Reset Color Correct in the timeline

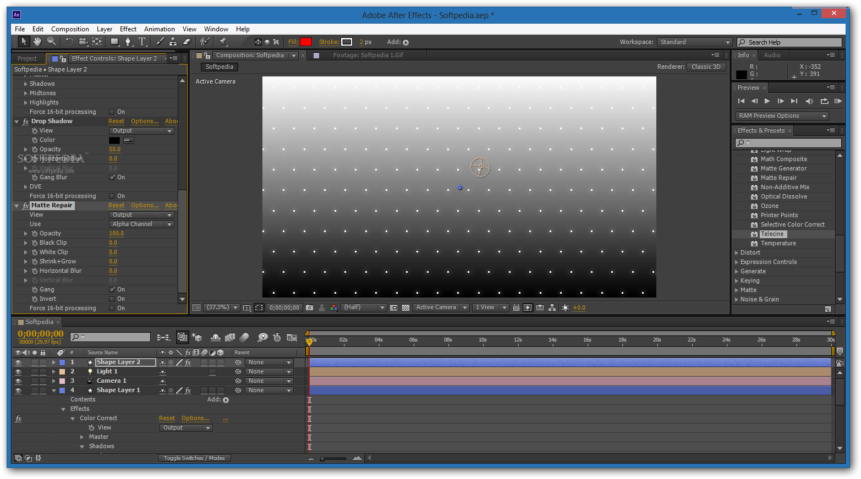pyautogui.click(x=167, y=419)
